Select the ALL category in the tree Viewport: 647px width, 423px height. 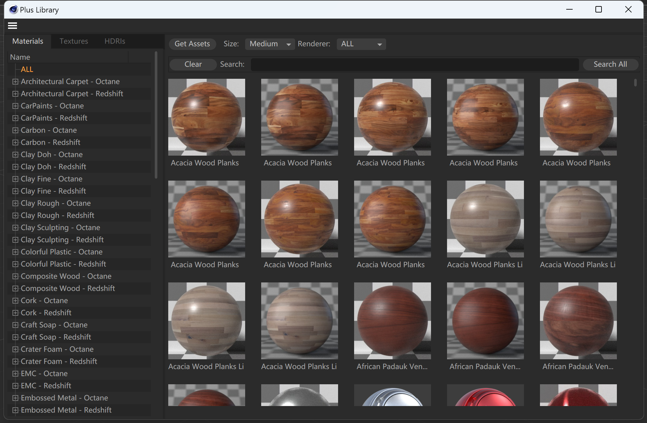click(27, 69)
